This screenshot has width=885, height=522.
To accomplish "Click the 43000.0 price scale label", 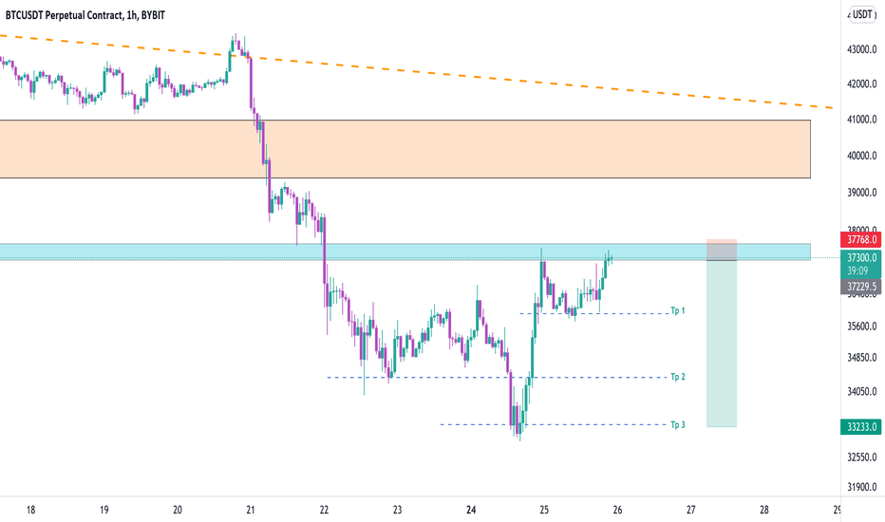I will [862, 49].
